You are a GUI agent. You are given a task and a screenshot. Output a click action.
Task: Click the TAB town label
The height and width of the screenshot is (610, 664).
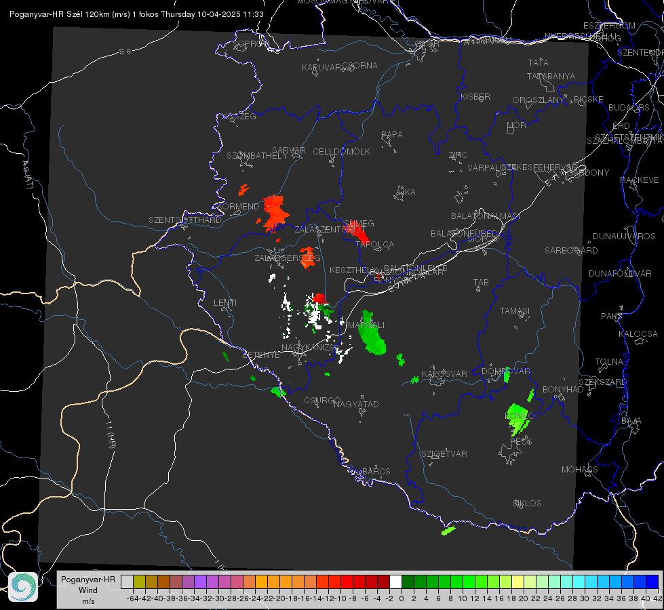[481, 283]
